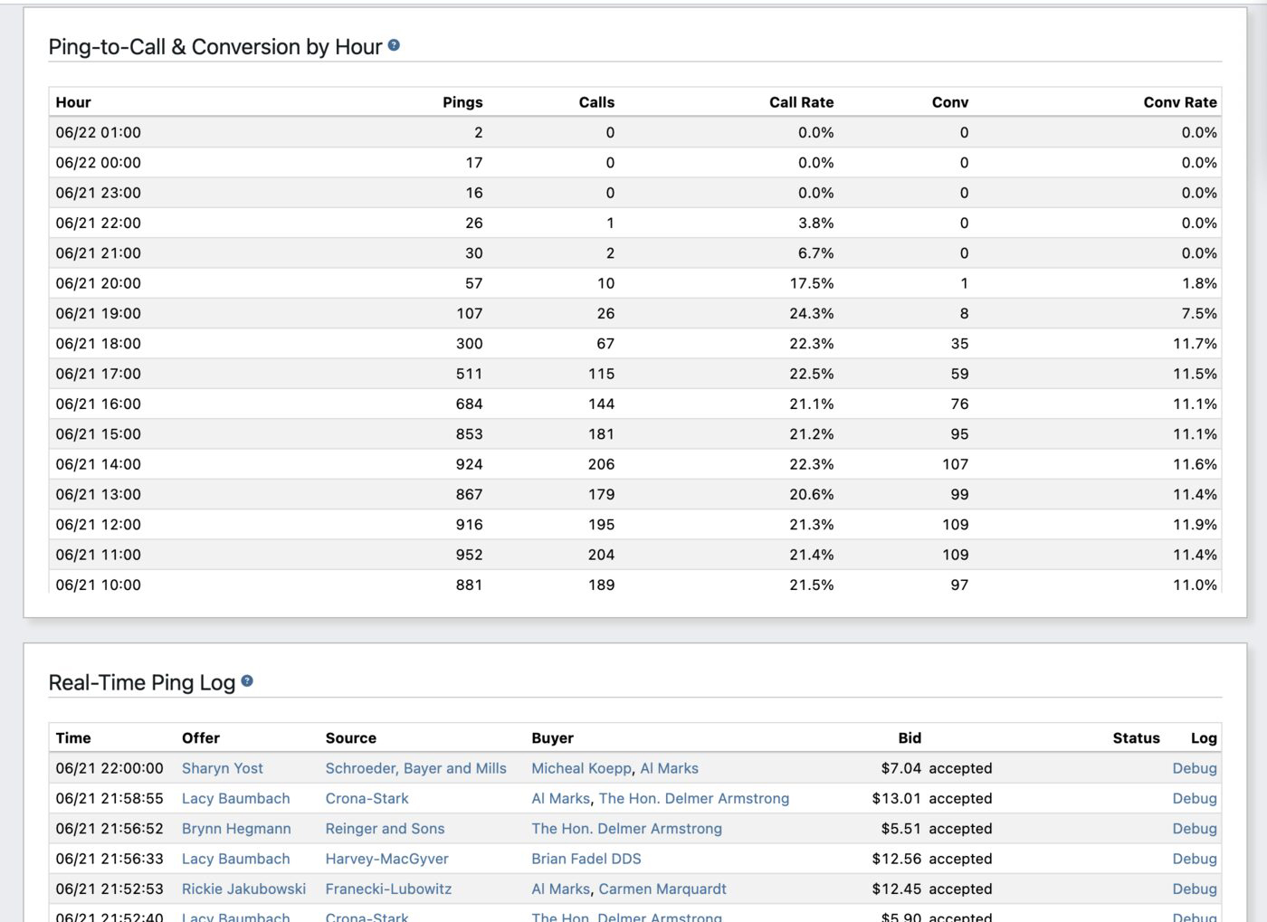
Task: Open Debug log for the 21:52:53 ping
Action: [1195, 889]
